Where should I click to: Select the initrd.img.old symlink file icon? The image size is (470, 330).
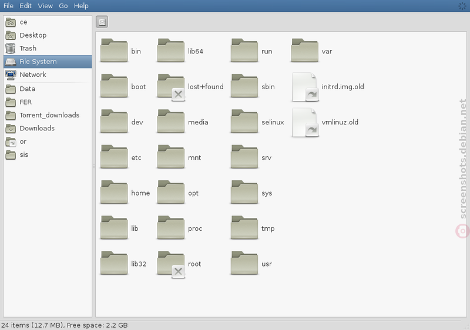click(305, 87)
